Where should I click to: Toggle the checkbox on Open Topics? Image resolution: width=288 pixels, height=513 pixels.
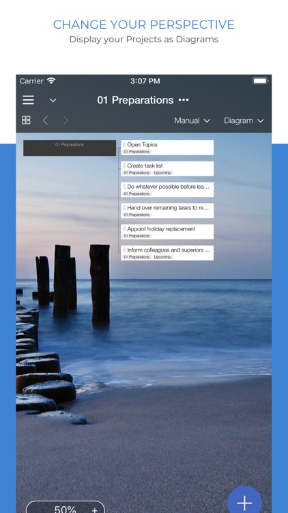pyautogui.click(x=124, y=144)
